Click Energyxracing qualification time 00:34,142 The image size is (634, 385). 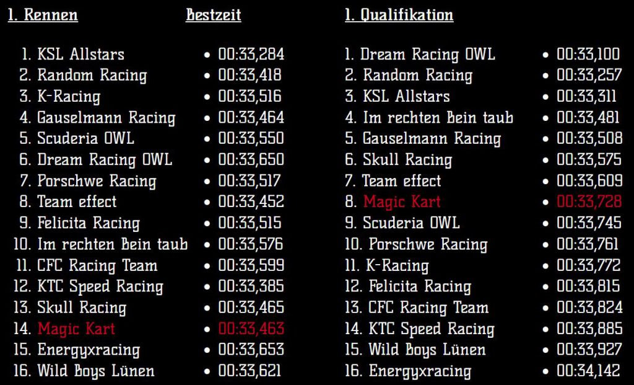click(588, 370)
